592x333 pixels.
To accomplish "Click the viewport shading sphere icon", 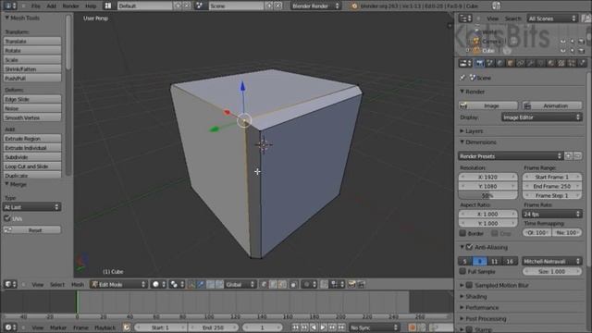I will click(x=158, y=284).
